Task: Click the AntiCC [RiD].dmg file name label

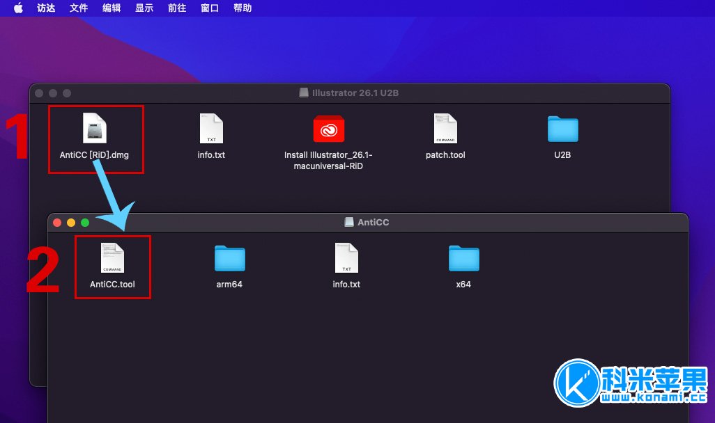Action: [94, 155]
